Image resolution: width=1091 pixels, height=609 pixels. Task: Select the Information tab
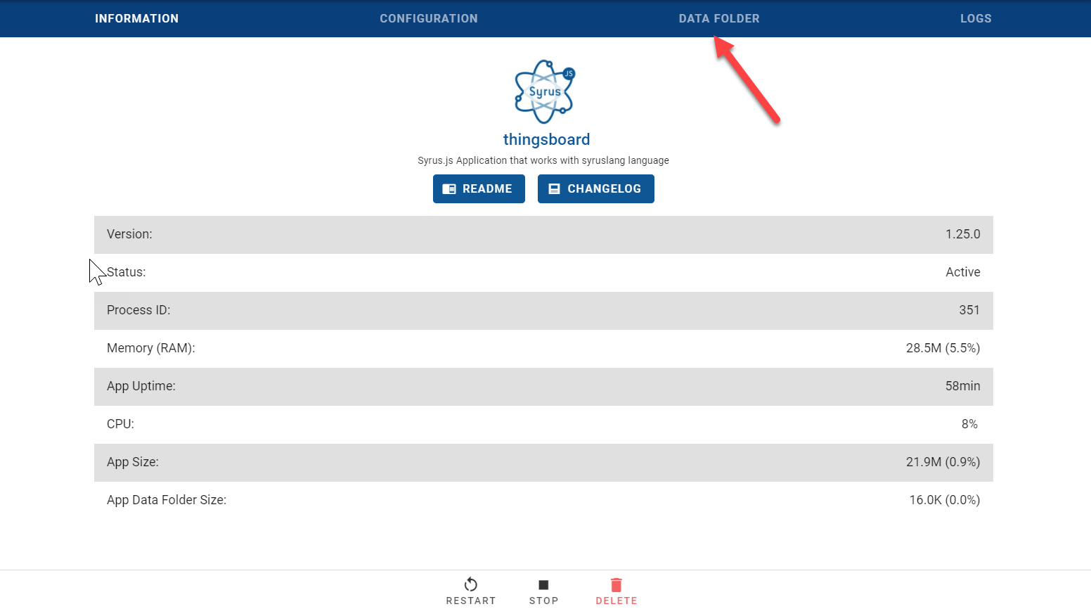(136, 18)
